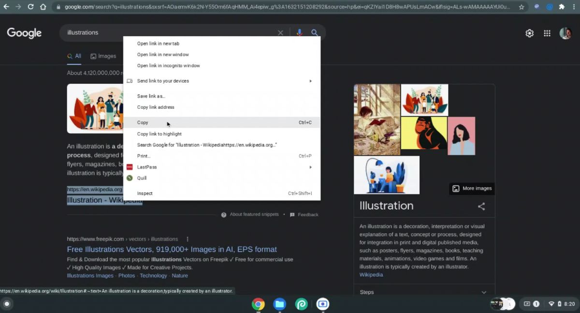580x313 pixels.
Task: Click the Feedback button under the snippet
Action: pyautogui.click(x=308, y=214)
